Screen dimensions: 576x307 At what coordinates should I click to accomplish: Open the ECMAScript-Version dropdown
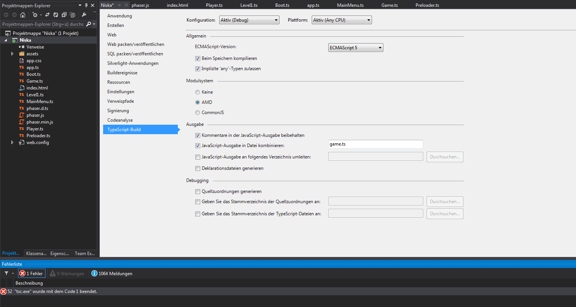pyautogui.click(x=356, y=47)
